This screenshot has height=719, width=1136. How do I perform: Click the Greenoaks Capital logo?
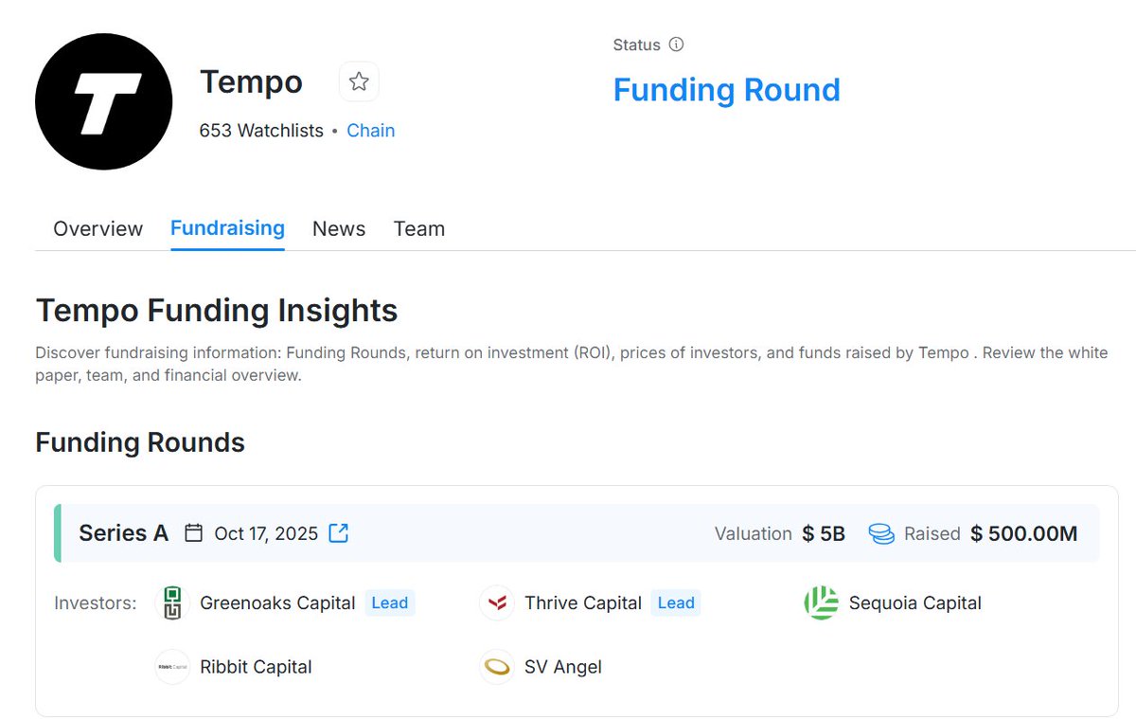pos(172,603)
